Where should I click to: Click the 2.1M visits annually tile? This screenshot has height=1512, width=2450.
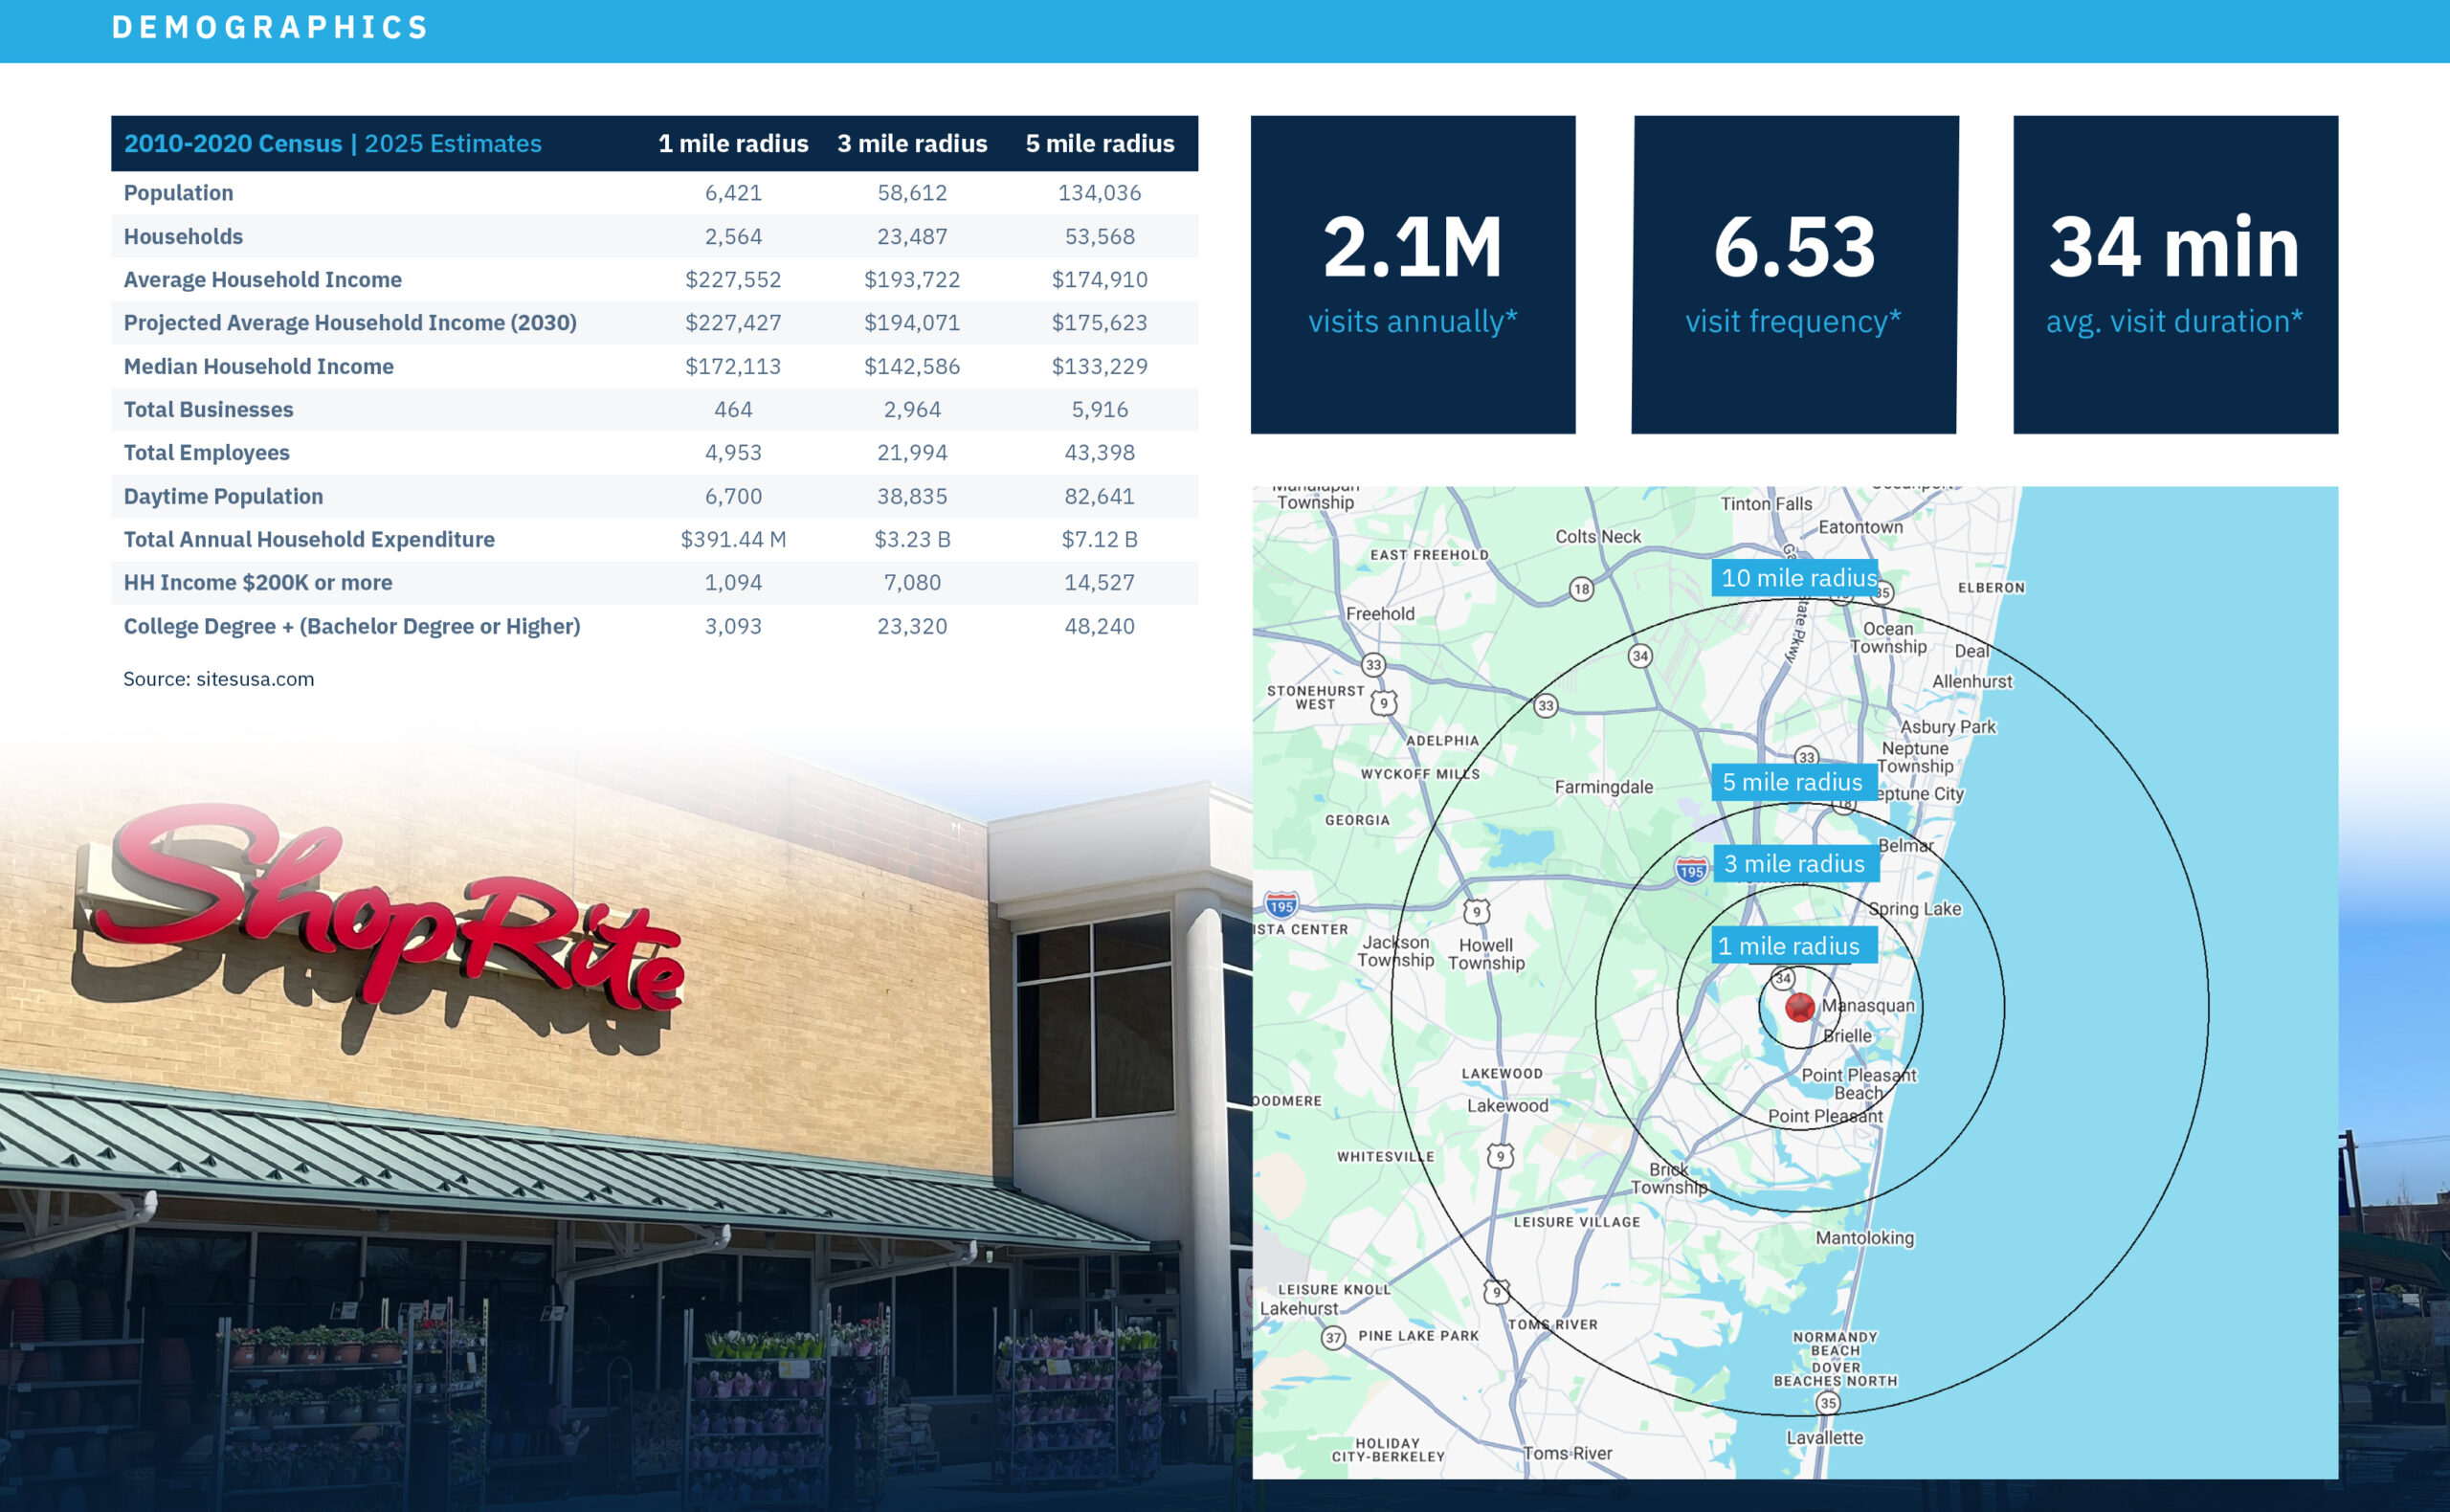[1412, 275]
